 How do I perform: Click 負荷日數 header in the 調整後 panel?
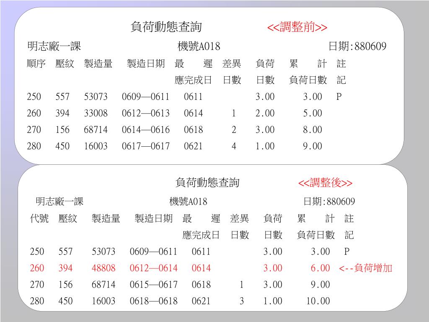point(316,235)
